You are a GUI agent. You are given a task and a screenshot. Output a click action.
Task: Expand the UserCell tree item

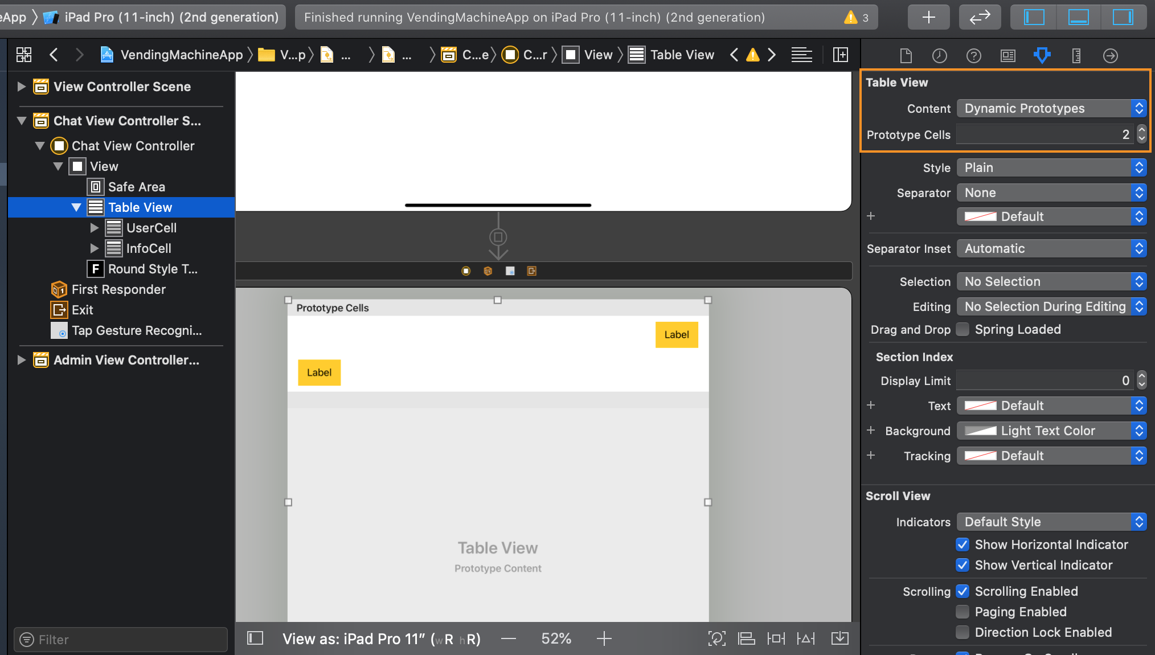(95, 228)
